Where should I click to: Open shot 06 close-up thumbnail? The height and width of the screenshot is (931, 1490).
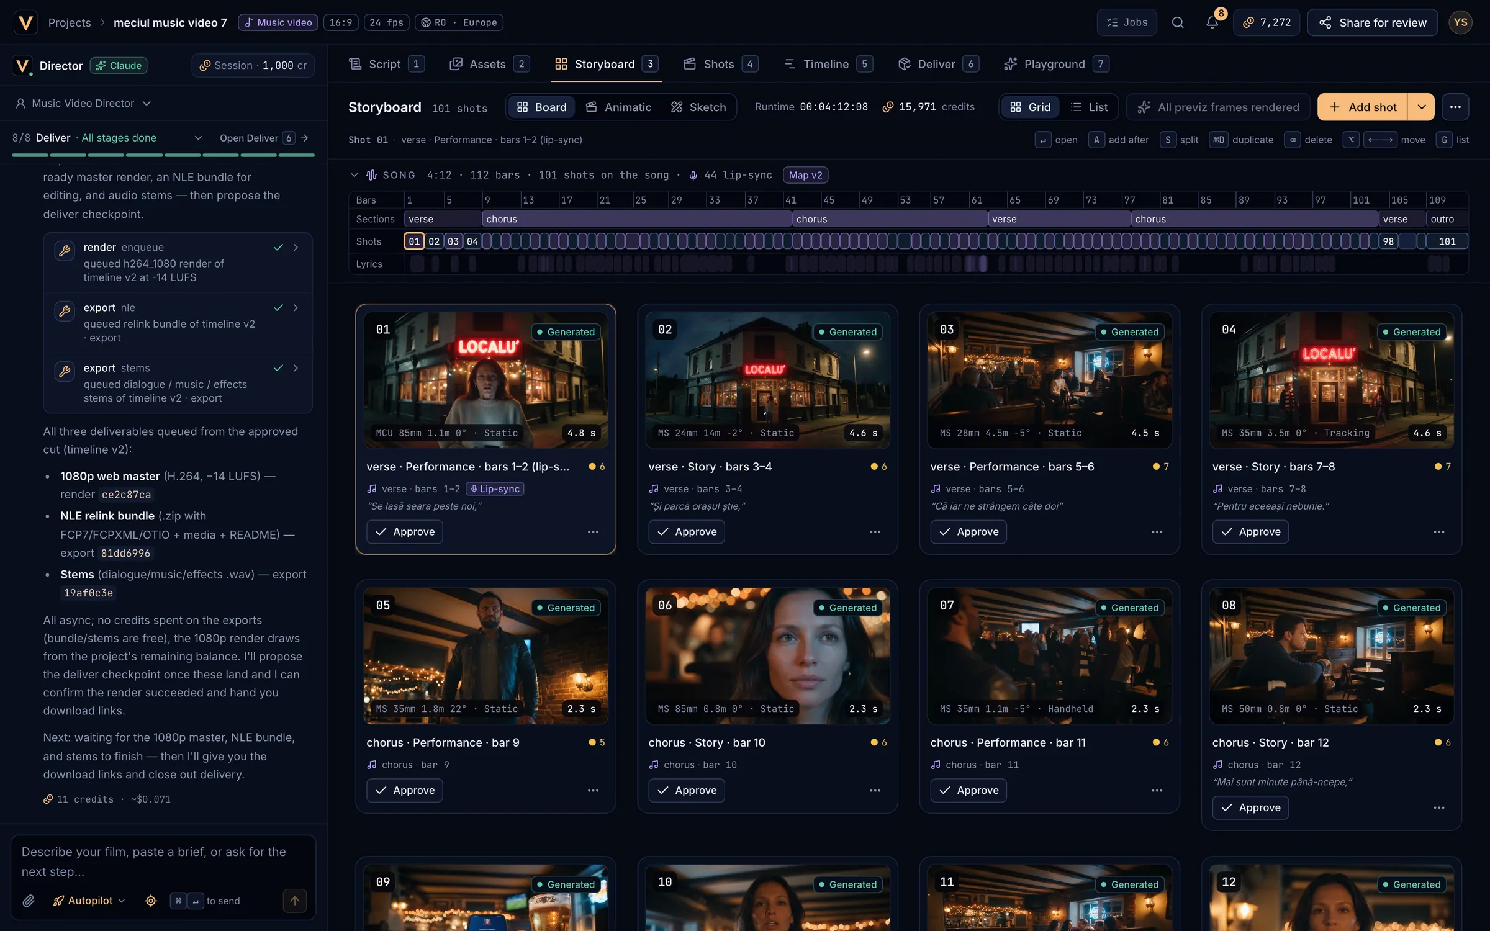click(x=767, y=656)
